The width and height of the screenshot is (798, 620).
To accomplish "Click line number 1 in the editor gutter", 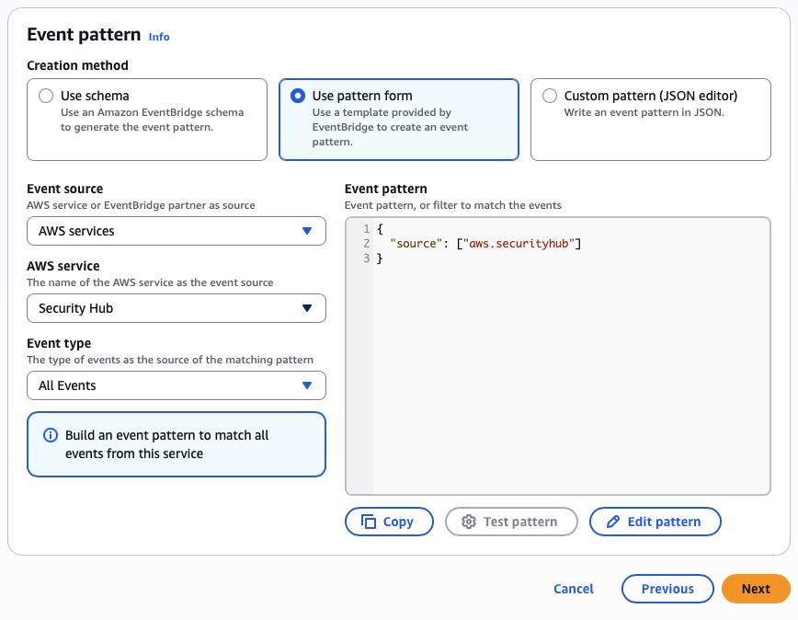I will pos(366,228).
